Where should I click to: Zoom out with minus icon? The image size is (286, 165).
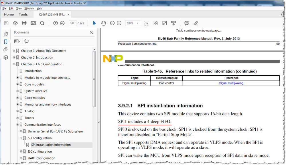(x=112, y=23)
